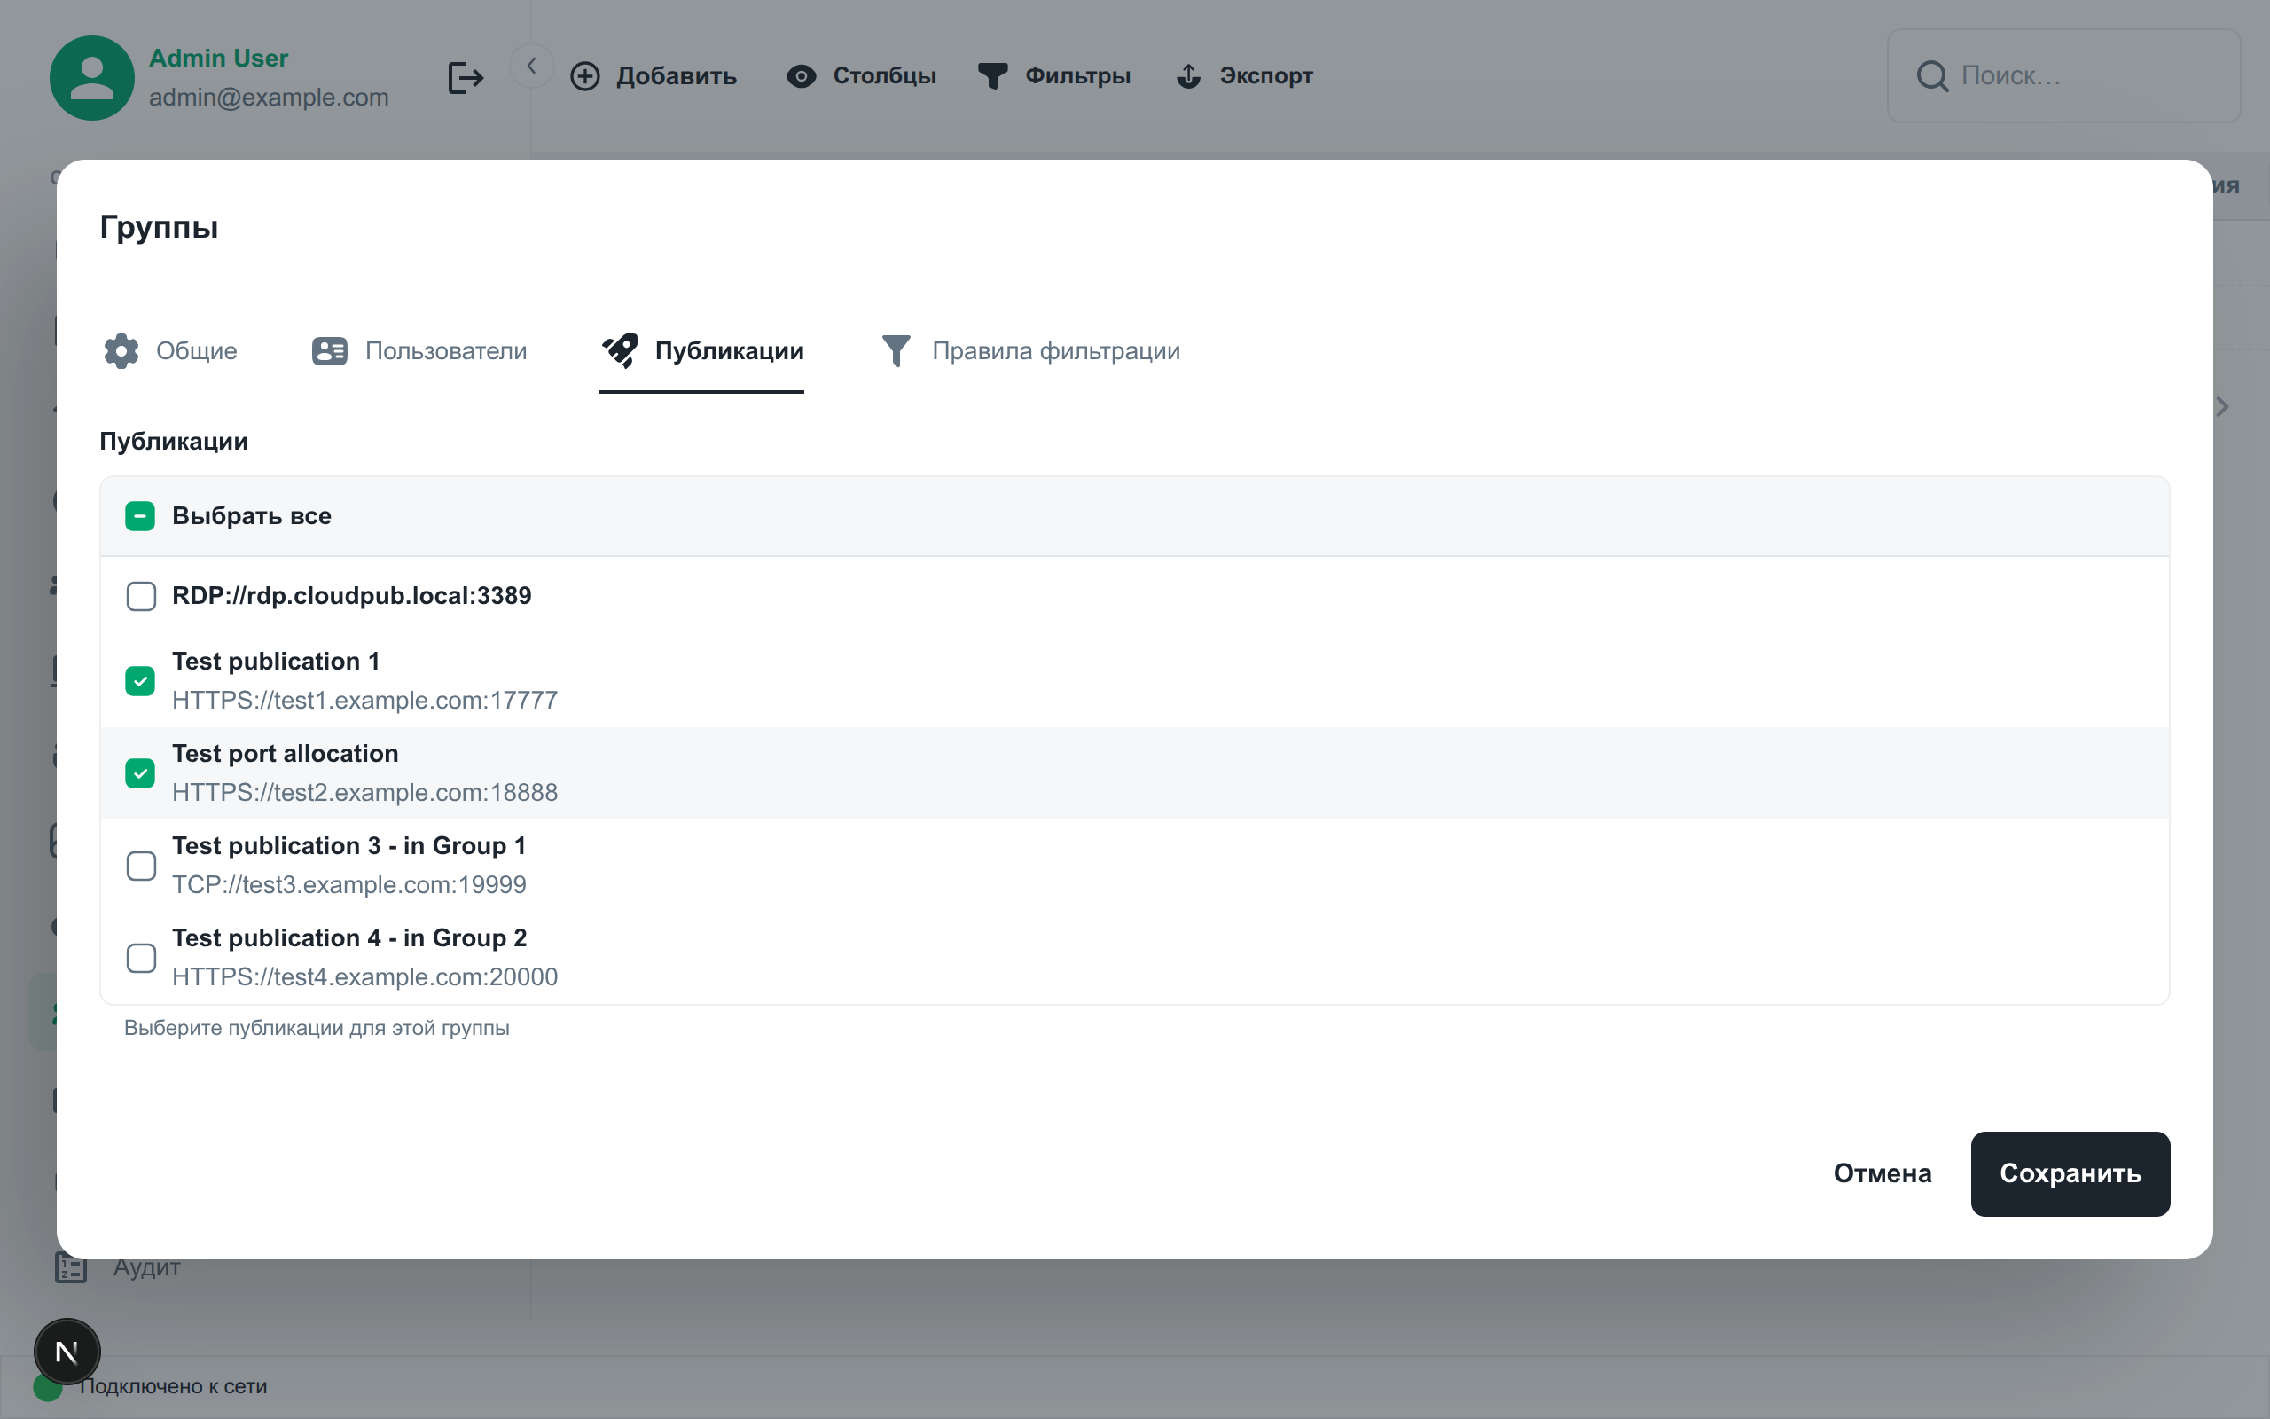The width and height of the screenshot is (2270, 1419).
Task: Click the Отмена button
Action: pos(1882,1173)
